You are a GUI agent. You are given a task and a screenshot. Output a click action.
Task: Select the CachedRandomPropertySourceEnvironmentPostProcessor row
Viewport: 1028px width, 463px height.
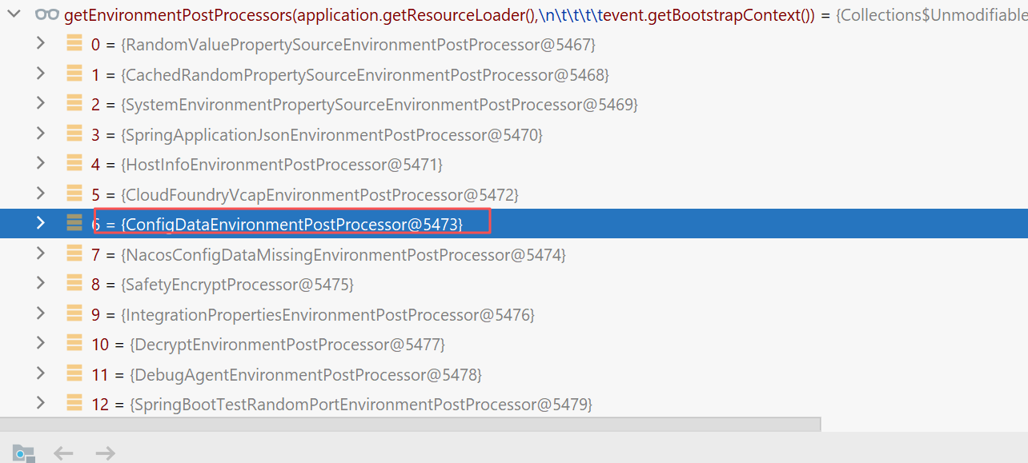click(365, 74)
